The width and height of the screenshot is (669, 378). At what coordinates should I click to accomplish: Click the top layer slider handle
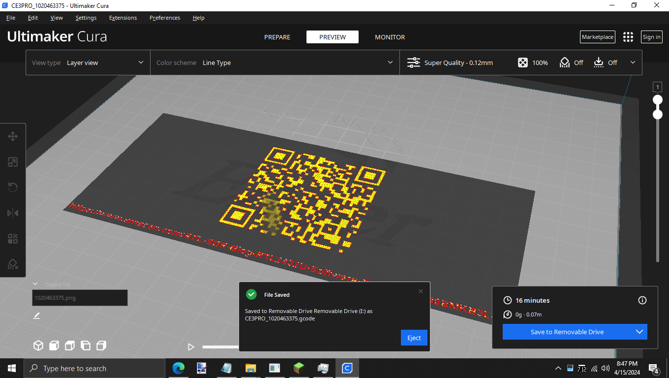(x=657, y=100)
